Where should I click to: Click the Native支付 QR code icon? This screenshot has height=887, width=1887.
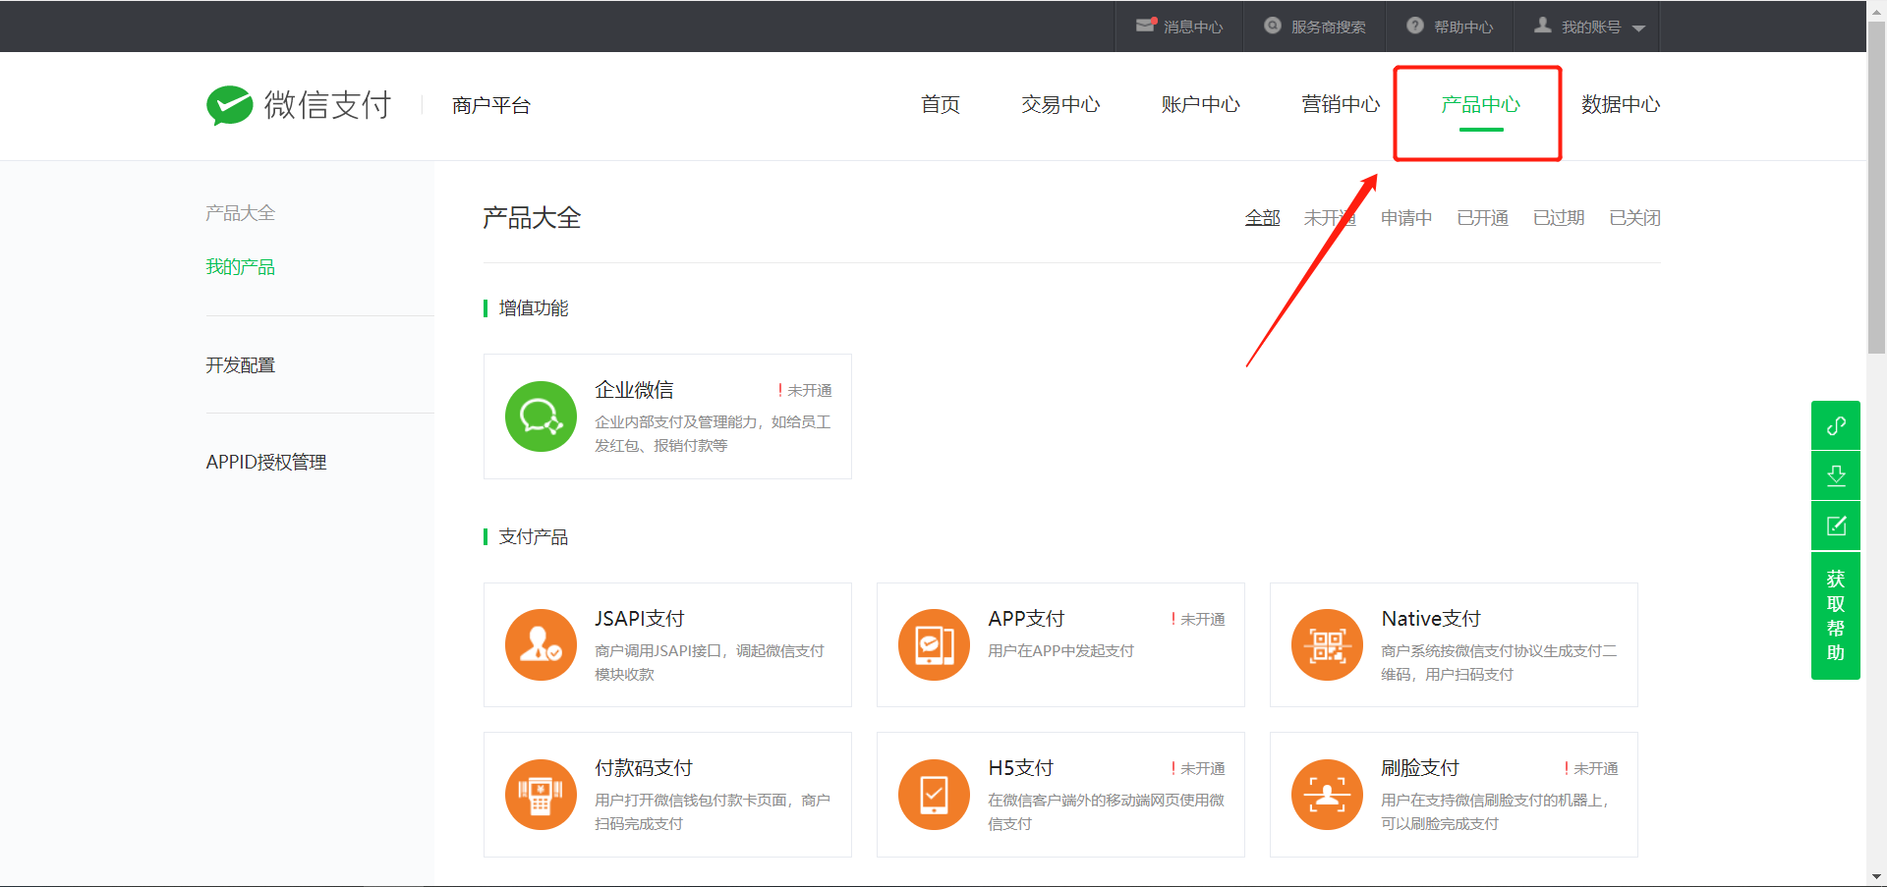click(1327, 645)
